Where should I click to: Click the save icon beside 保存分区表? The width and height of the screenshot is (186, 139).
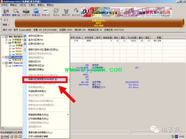click(25, 36)
